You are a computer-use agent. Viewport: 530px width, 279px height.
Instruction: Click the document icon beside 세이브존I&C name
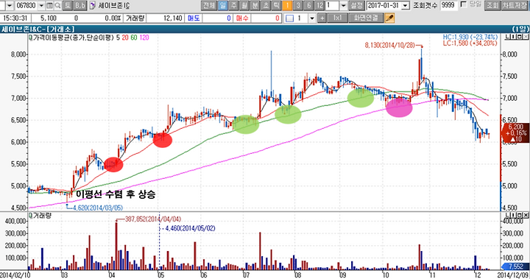pyautogui.click(x=92, y=5)
